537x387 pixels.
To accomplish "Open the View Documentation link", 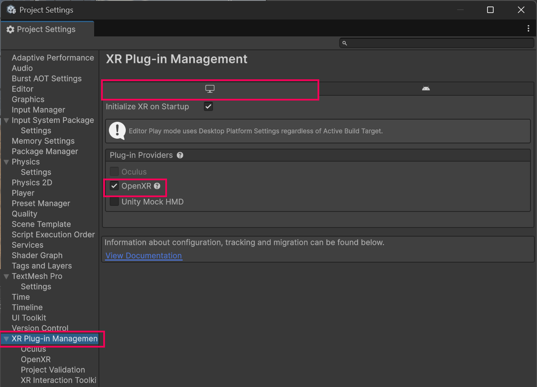I will pyautogui.click(x=144, y=256).
